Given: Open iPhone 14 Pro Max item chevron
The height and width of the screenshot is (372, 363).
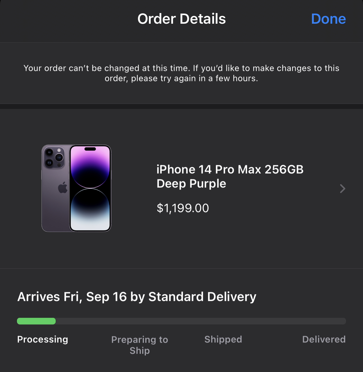Looking at the screenshot, I should (343, 189).
